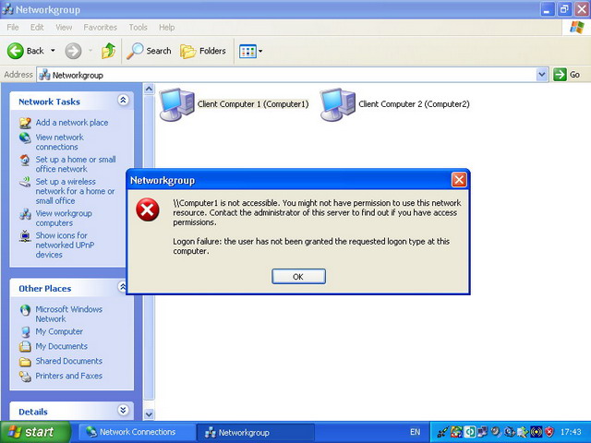Open the Favorites menu
591x443 pixels.
(101, 27)
